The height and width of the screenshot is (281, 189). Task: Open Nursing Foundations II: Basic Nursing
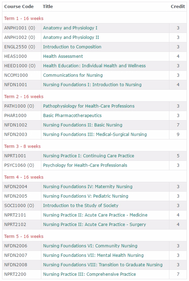tap(83, 125)
